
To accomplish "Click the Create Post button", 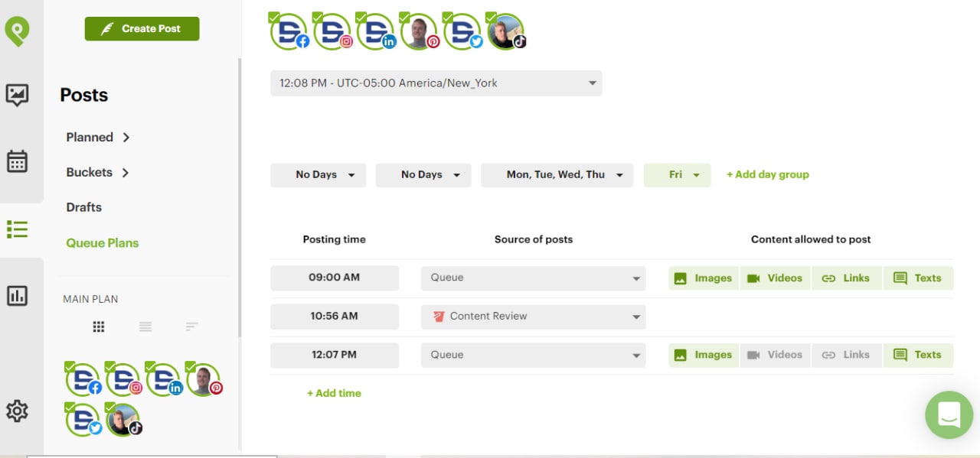I will click(142, 29).
